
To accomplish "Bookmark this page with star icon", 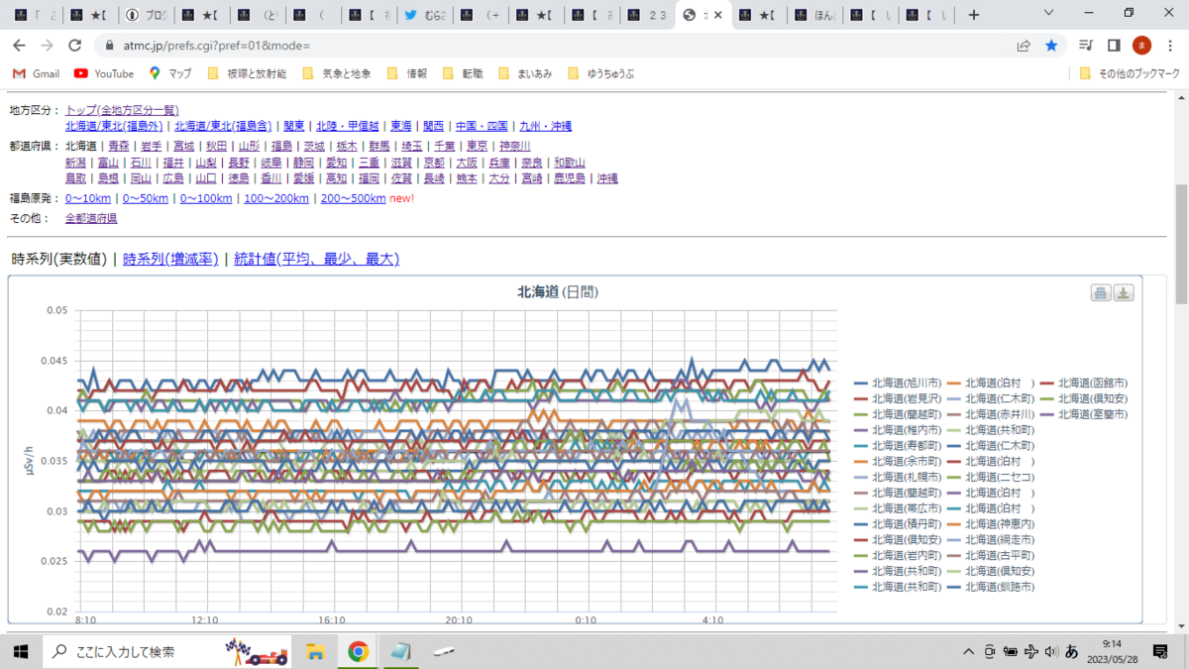I will pyautogui.click(x=1051, y=46).
